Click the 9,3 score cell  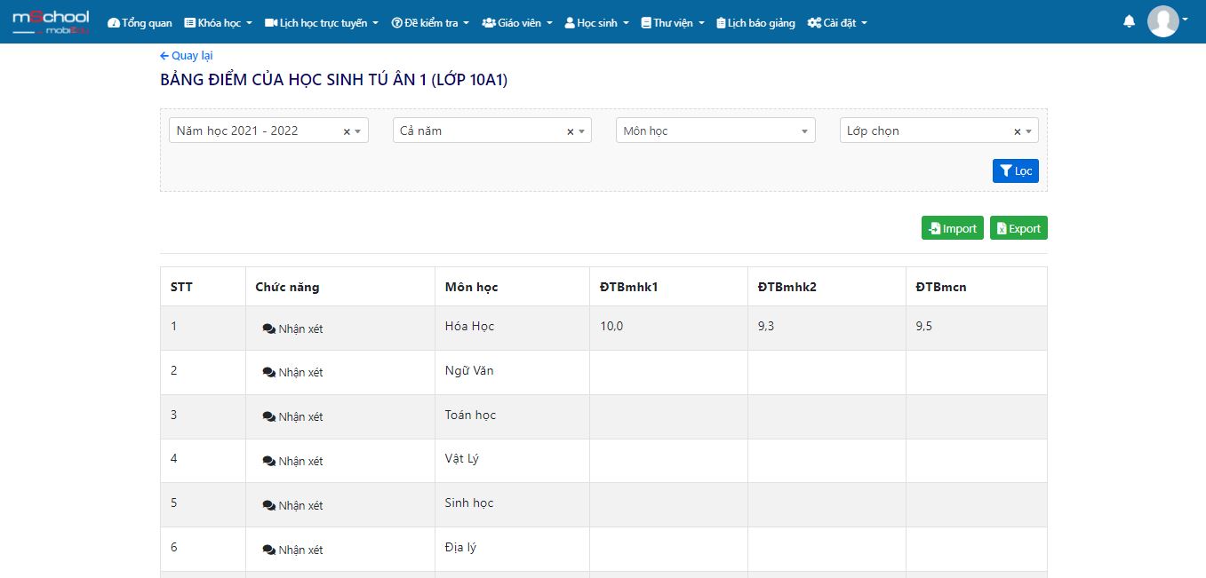(x=827, y=328)
